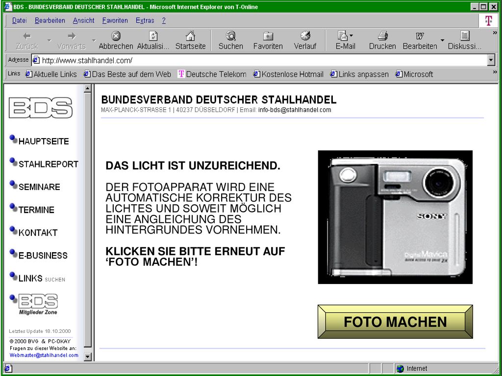Click the Sony Mavica camera image
This screenshot has height=376, width=502.
tap(395, 217)
